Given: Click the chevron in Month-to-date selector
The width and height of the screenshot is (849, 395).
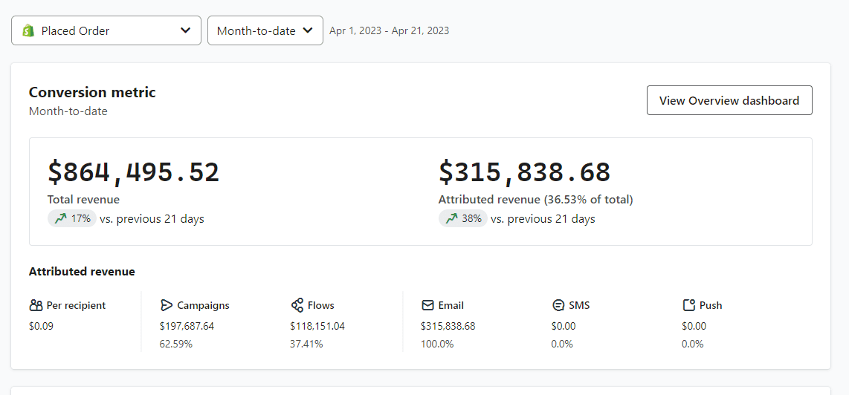Looking at the screenshot, I should (308, 30).
